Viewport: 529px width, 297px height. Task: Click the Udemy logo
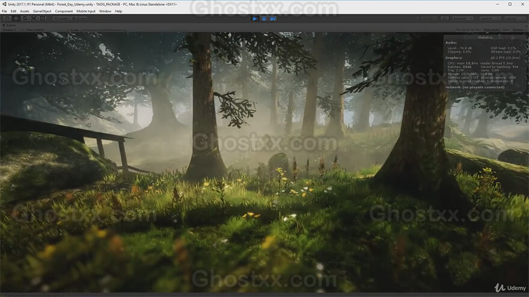[510, 288]
